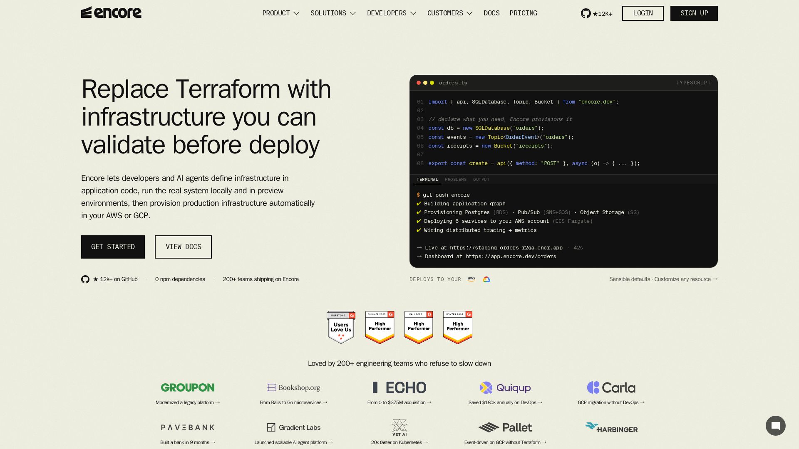The image size is (799, 449).
Task: Open From Rails to Go microservices link
Action: pos(293,402)
